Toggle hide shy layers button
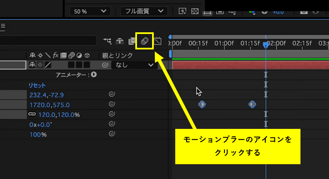Image resolution: width=329 pixels, height=179 pixels. point(120,41)
